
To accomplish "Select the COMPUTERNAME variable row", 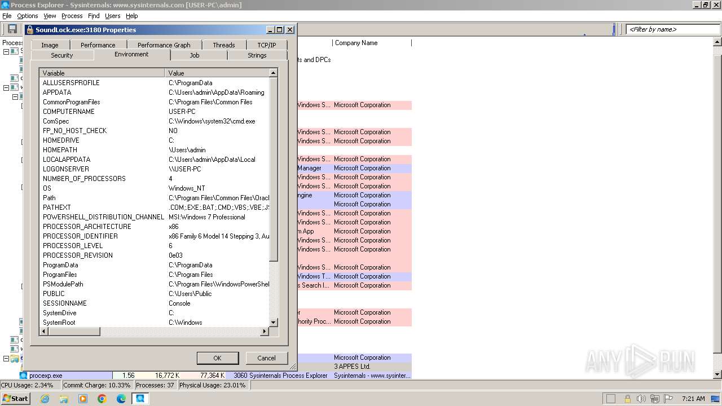I will coord(154,112).
